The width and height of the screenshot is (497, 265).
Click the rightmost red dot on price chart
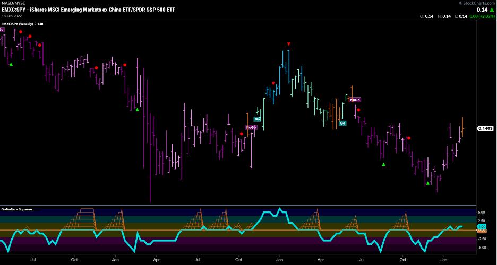[x=408, y=138]
